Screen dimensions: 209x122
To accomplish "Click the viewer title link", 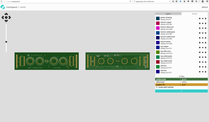I will (x=23, y=7).
